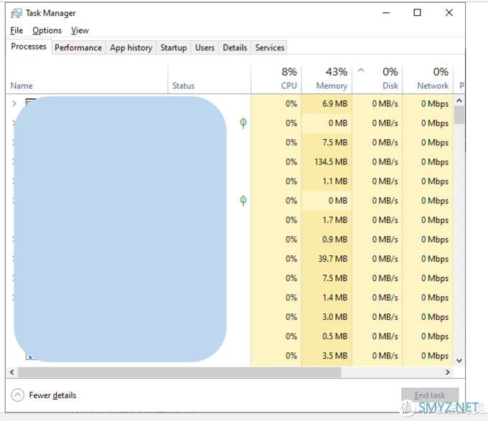Click the vertical scrollbar down arrow
The width and height of the screenshot is (488, 421).
(x=459, y=361)
